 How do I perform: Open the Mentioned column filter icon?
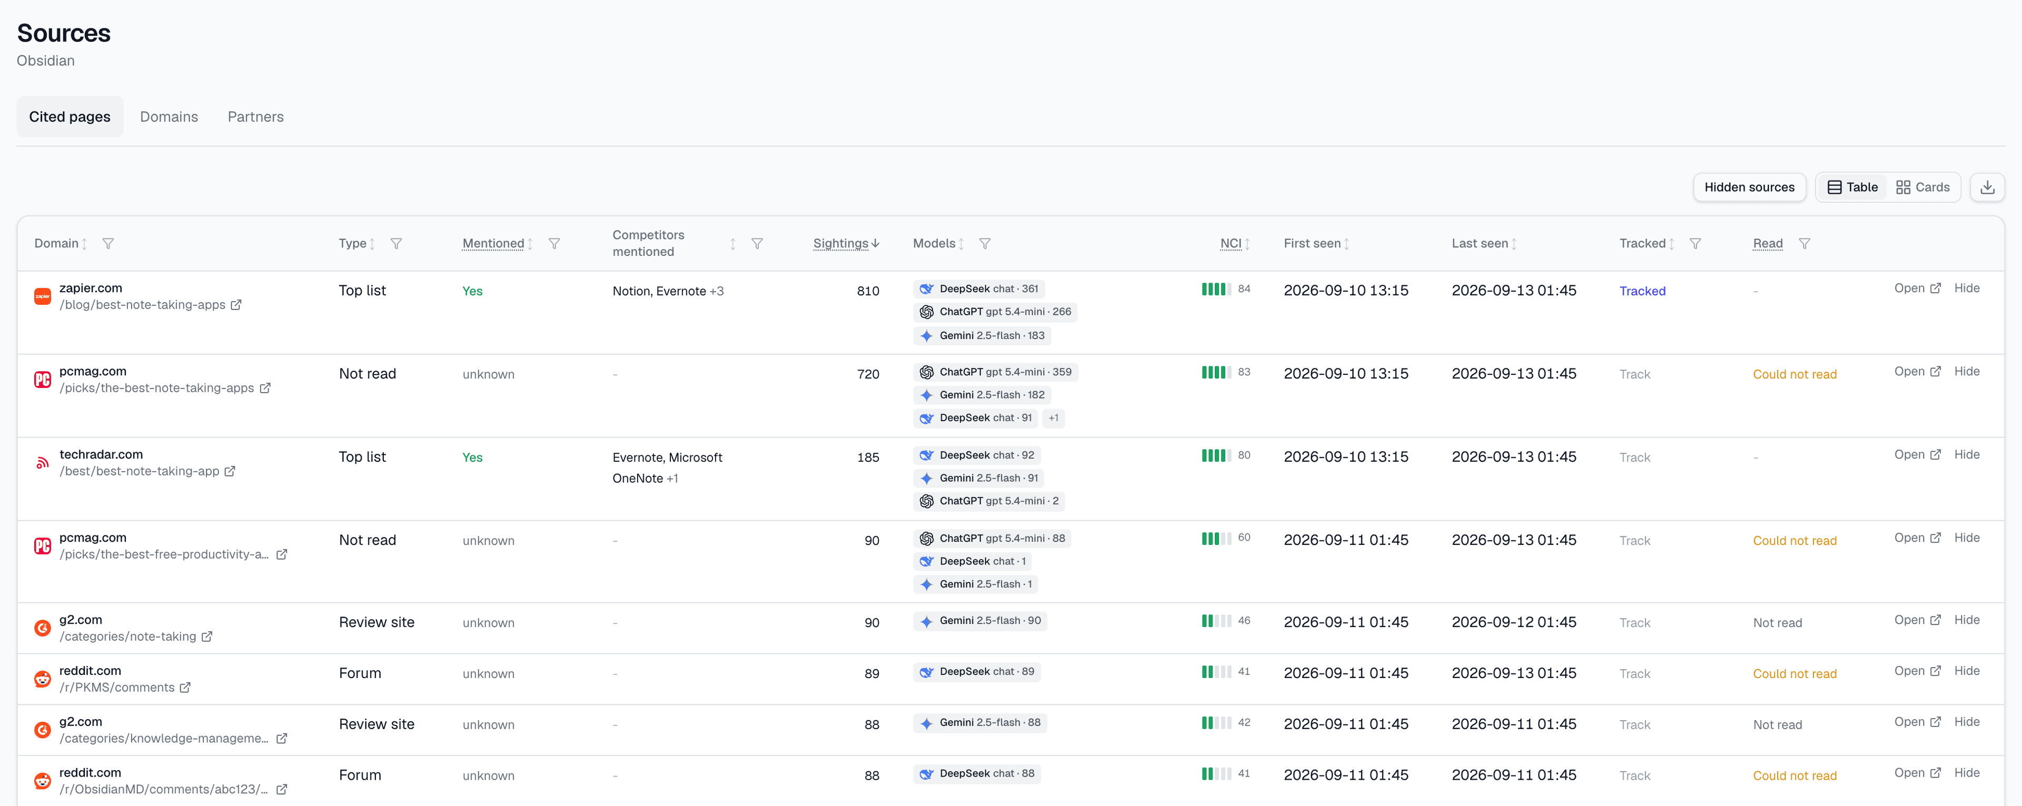click(554, 243)
